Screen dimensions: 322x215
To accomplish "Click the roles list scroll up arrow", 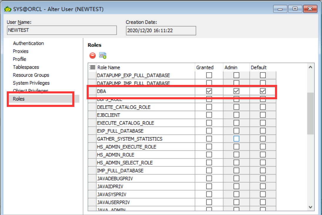I will pyautogui.click(x=311, y=67).
